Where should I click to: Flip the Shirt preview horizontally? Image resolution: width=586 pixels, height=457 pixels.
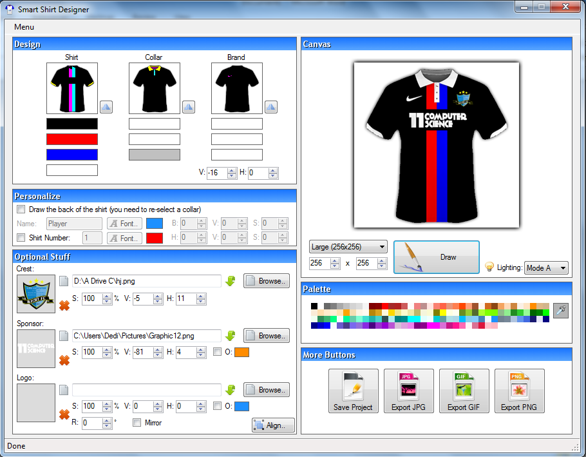[106, 106]
